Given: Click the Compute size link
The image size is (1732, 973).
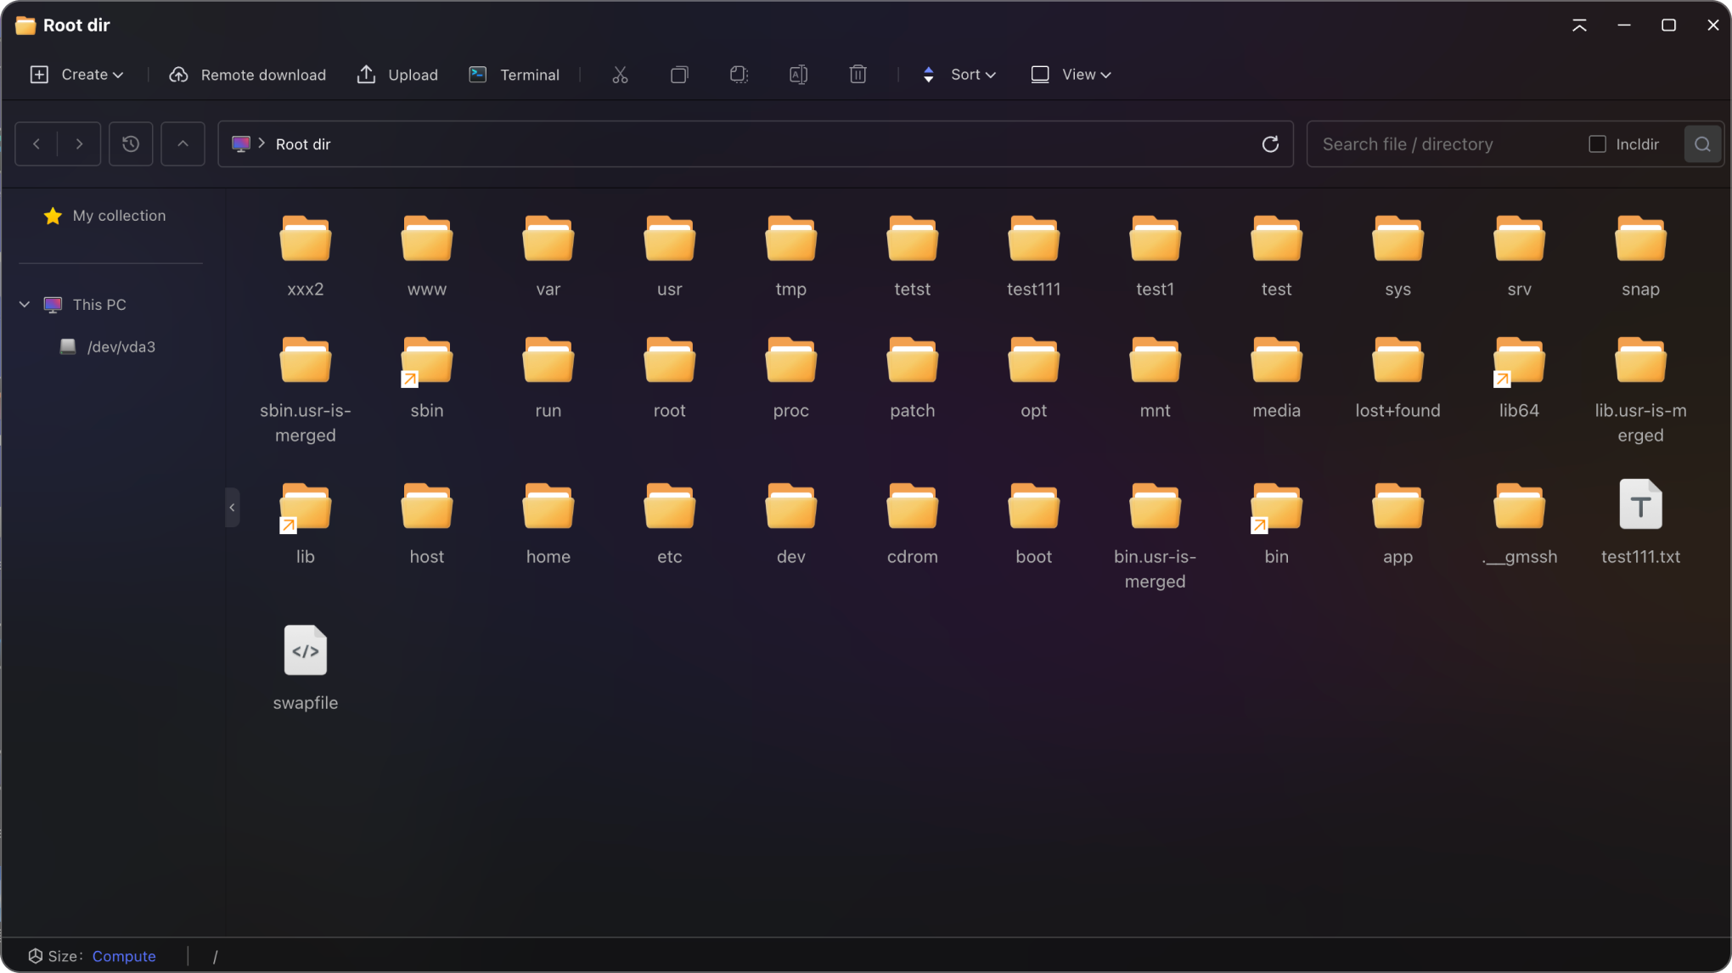Looking at the screenshot, I should [x=124, y=956].
